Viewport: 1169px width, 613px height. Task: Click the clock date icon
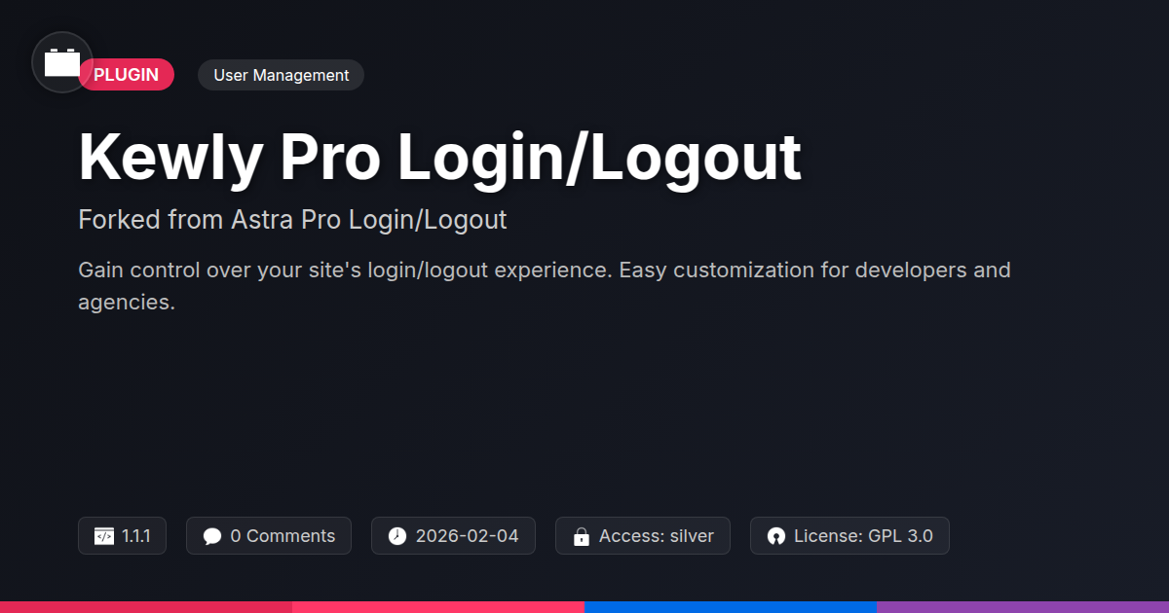396,536
